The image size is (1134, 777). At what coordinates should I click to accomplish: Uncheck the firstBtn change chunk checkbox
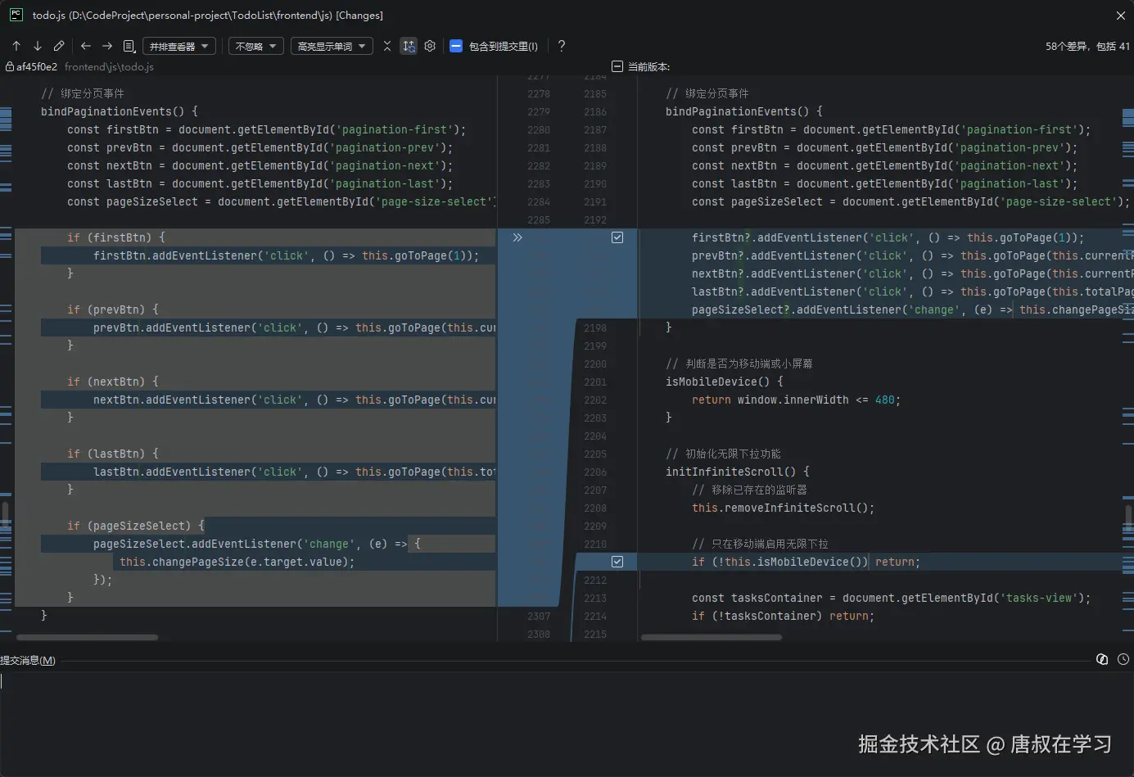pyautogui.click(x=617, y=237)
